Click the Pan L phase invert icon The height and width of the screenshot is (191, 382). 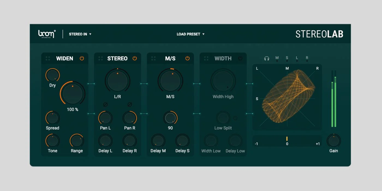[105, 105]
